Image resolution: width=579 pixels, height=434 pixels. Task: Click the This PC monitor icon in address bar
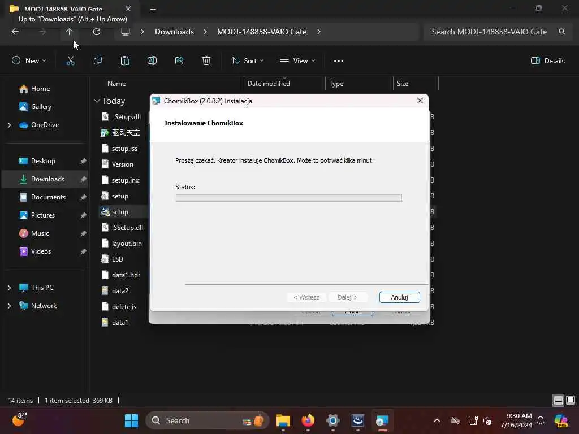126,32
